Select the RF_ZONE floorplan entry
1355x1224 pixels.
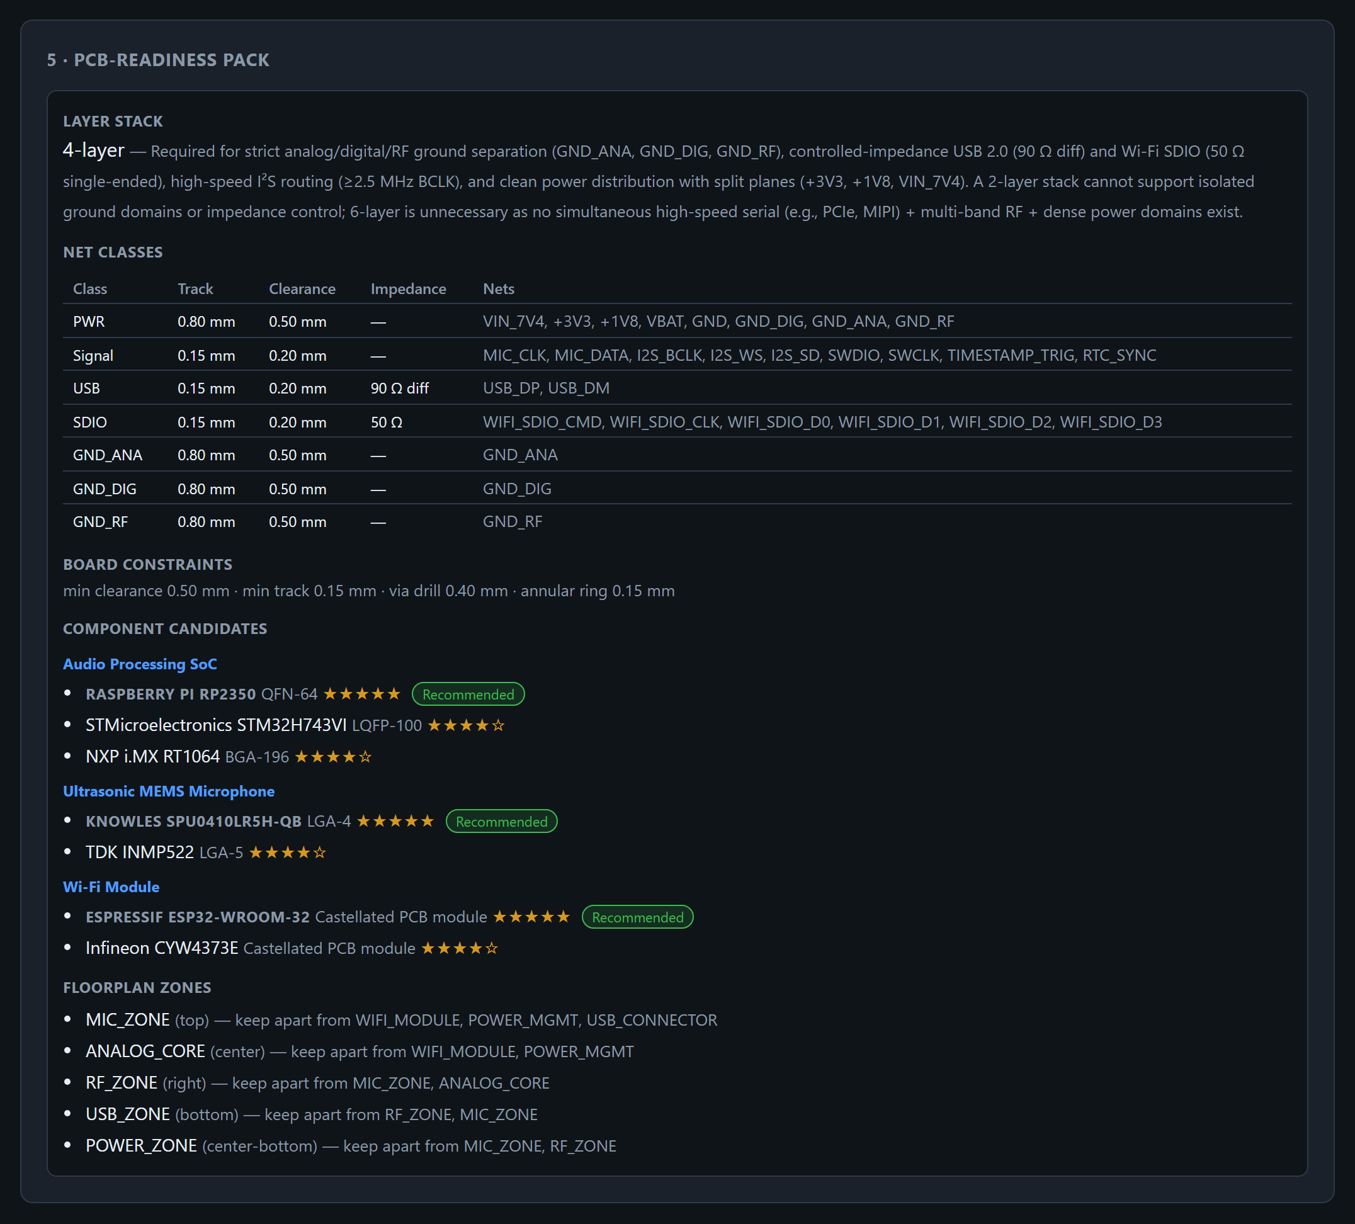pyautogui.click(x=317, y=1083)
